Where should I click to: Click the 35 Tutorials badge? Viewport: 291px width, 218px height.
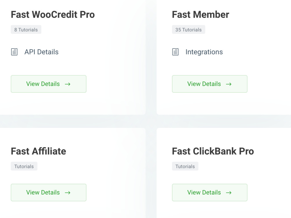[x=189, y=30]
